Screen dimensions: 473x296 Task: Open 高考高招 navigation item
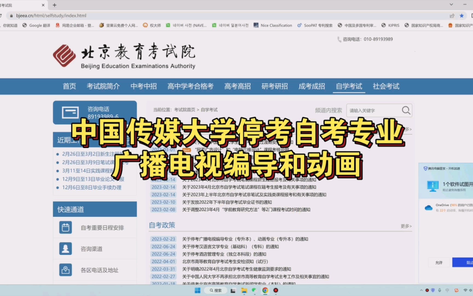point(238,86)
